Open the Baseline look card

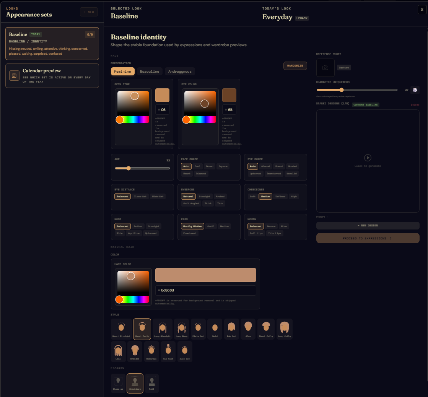(x=52, y=44)
